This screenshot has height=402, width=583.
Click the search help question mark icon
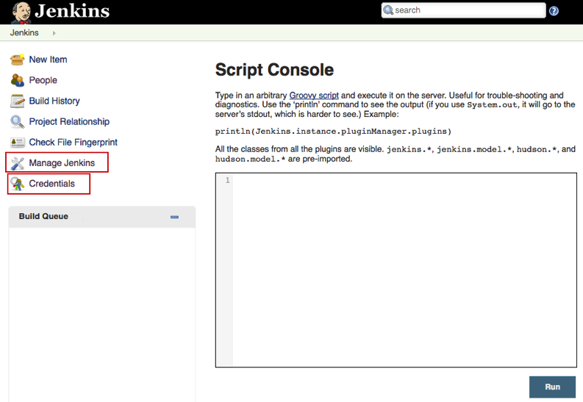coord(554,11)
